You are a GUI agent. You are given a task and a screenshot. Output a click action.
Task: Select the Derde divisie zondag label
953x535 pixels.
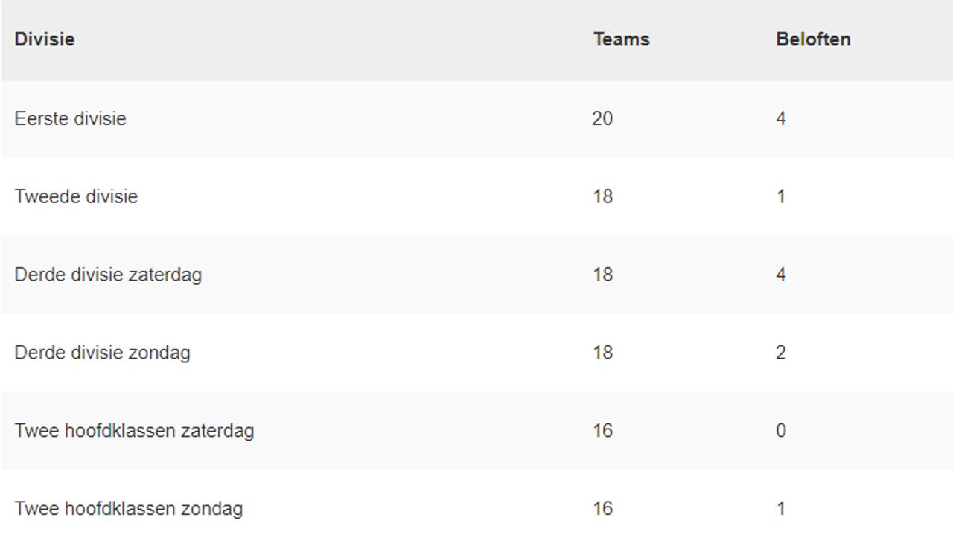tap(102, 352)
